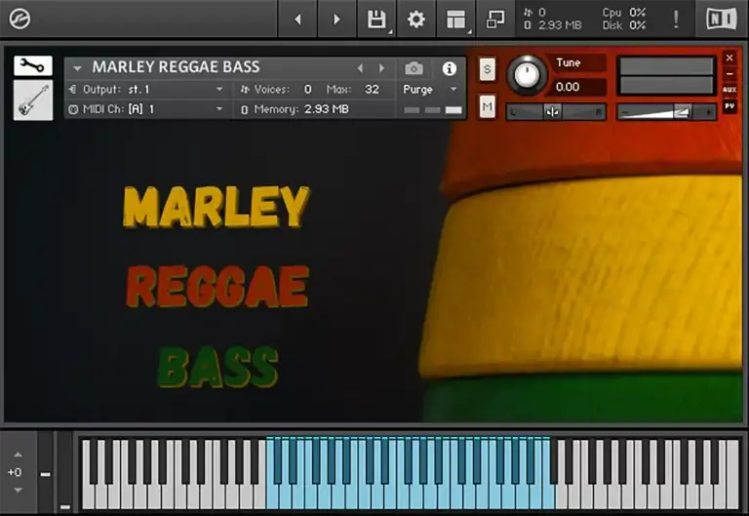Click the exclamation panic button
Viewport: 749px width, 516px height.
coord(676,20)
